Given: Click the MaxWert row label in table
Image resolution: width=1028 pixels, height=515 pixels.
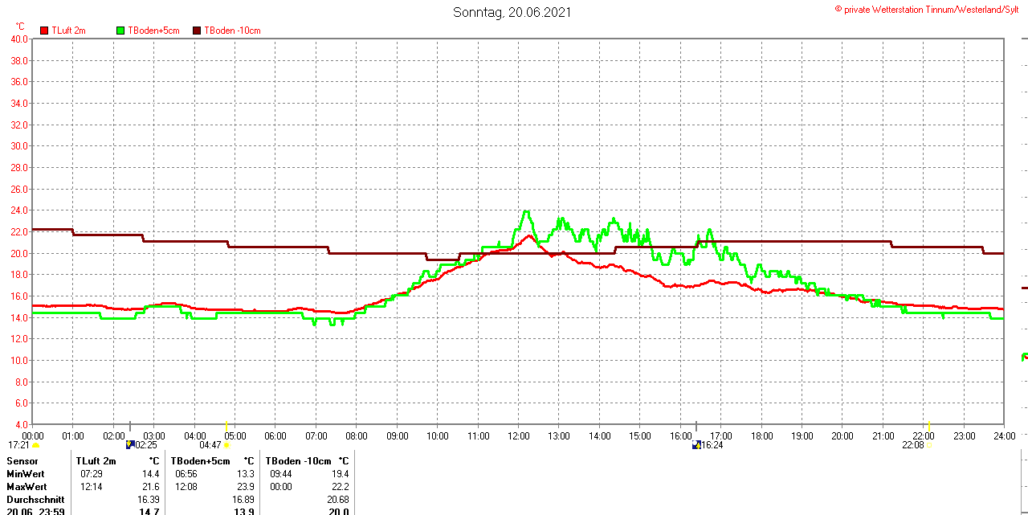Looking at the screenshot, I should pos(27,487).
